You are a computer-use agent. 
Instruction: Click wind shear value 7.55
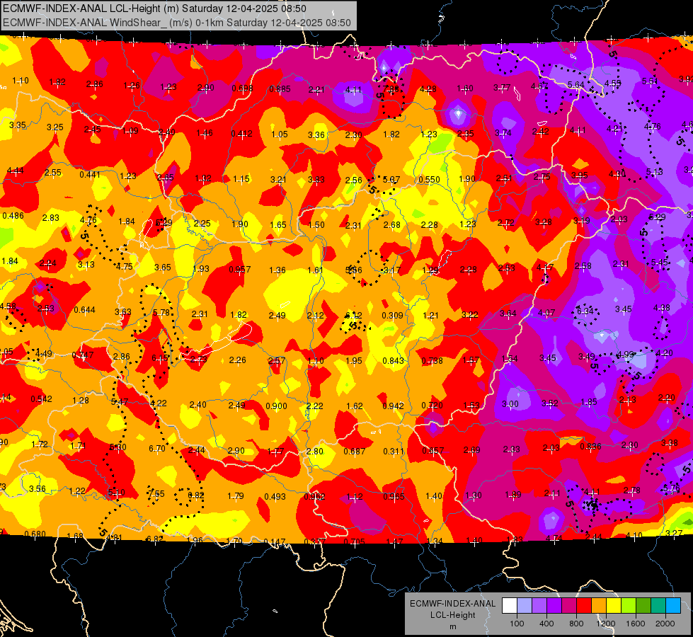[156, 494]
